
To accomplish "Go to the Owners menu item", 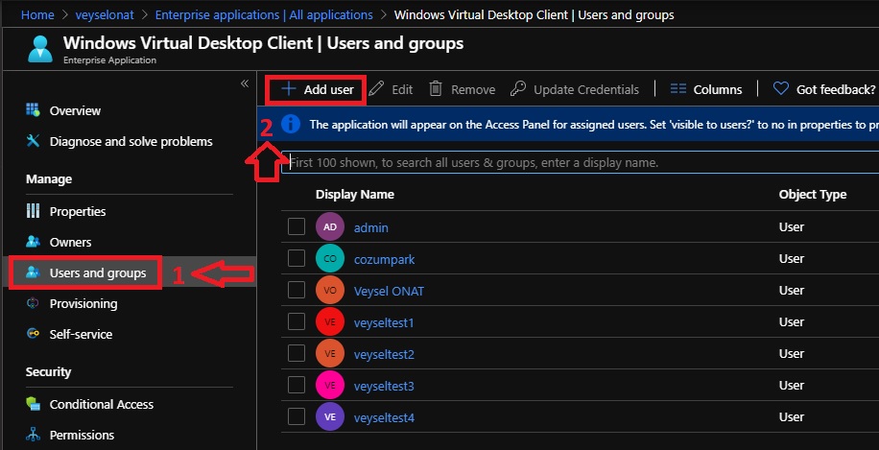I will coord(70,242).
